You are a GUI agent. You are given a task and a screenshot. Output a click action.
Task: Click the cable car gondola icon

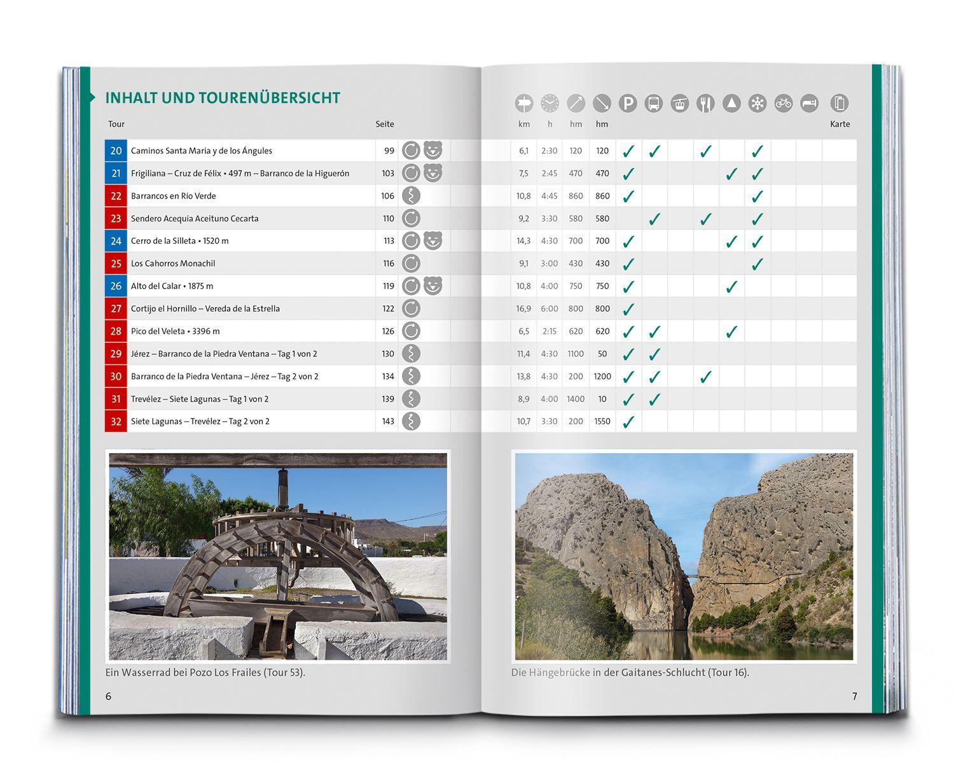tap(680, 103)
